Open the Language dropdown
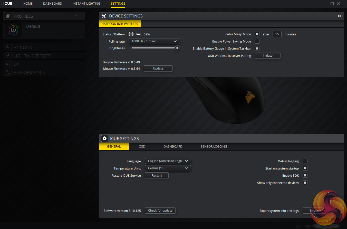This screenshot has width=347, height=229. 168,161
